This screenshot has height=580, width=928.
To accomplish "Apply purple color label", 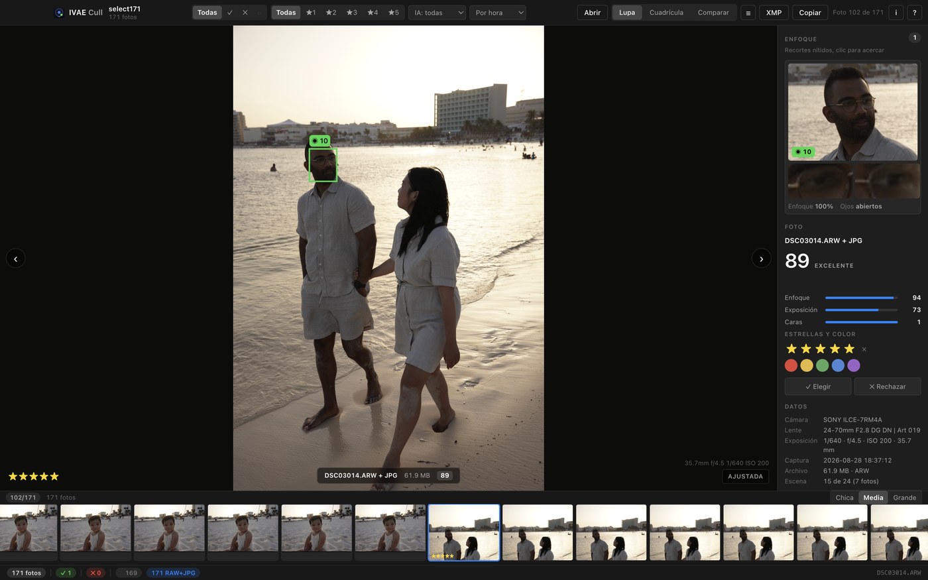I will (x=854, y=365).
